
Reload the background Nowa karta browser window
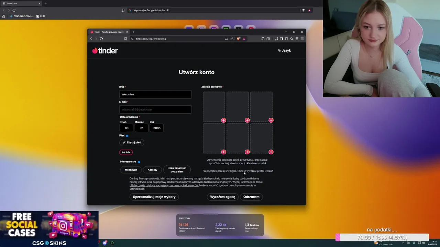14,10
